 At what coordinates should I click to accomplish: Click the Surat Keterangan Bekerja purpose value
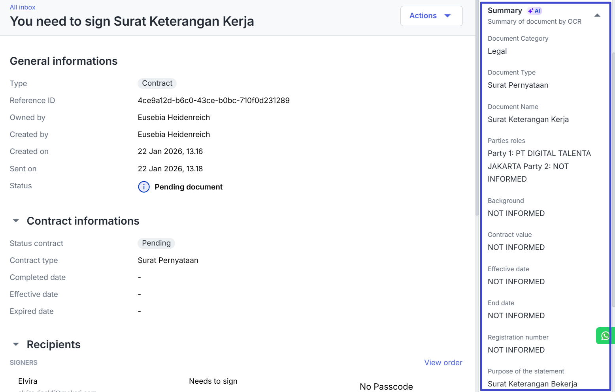pos(532,384)
